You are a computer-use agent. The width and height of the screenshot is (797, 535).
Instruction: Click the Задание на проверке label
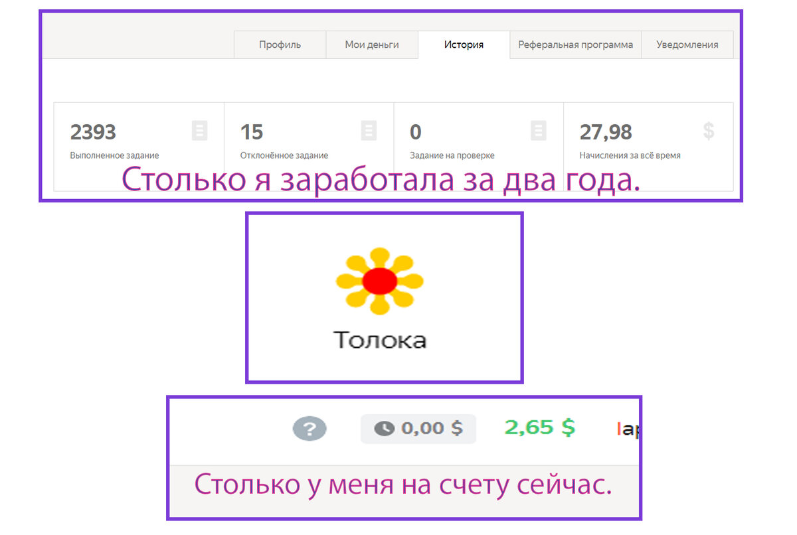tap(452, 155)
